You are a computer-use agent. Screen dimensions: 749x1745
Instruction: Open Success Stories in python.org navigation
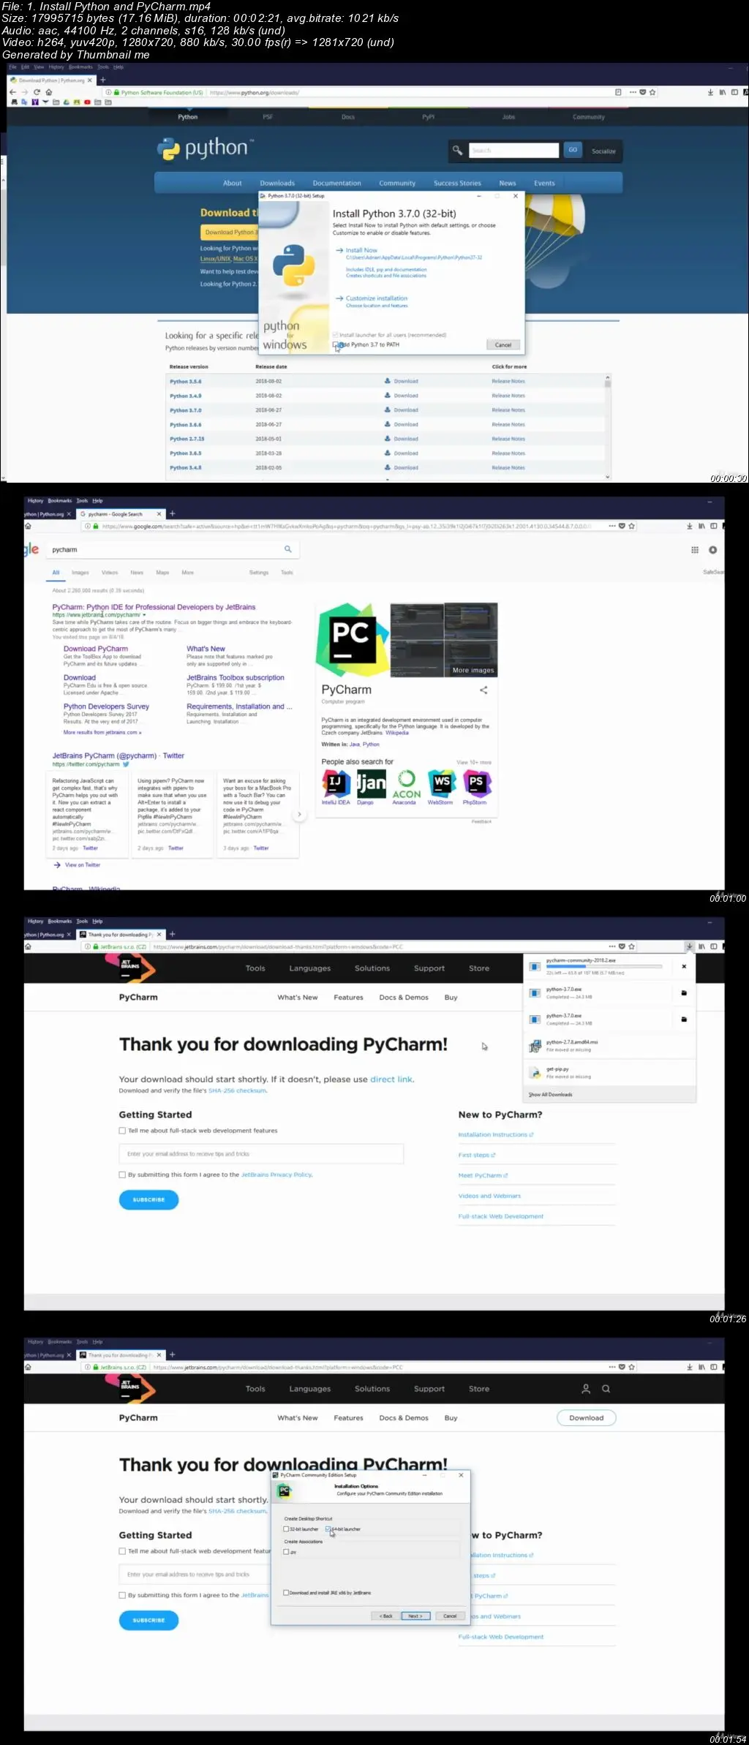pos(457,183)
